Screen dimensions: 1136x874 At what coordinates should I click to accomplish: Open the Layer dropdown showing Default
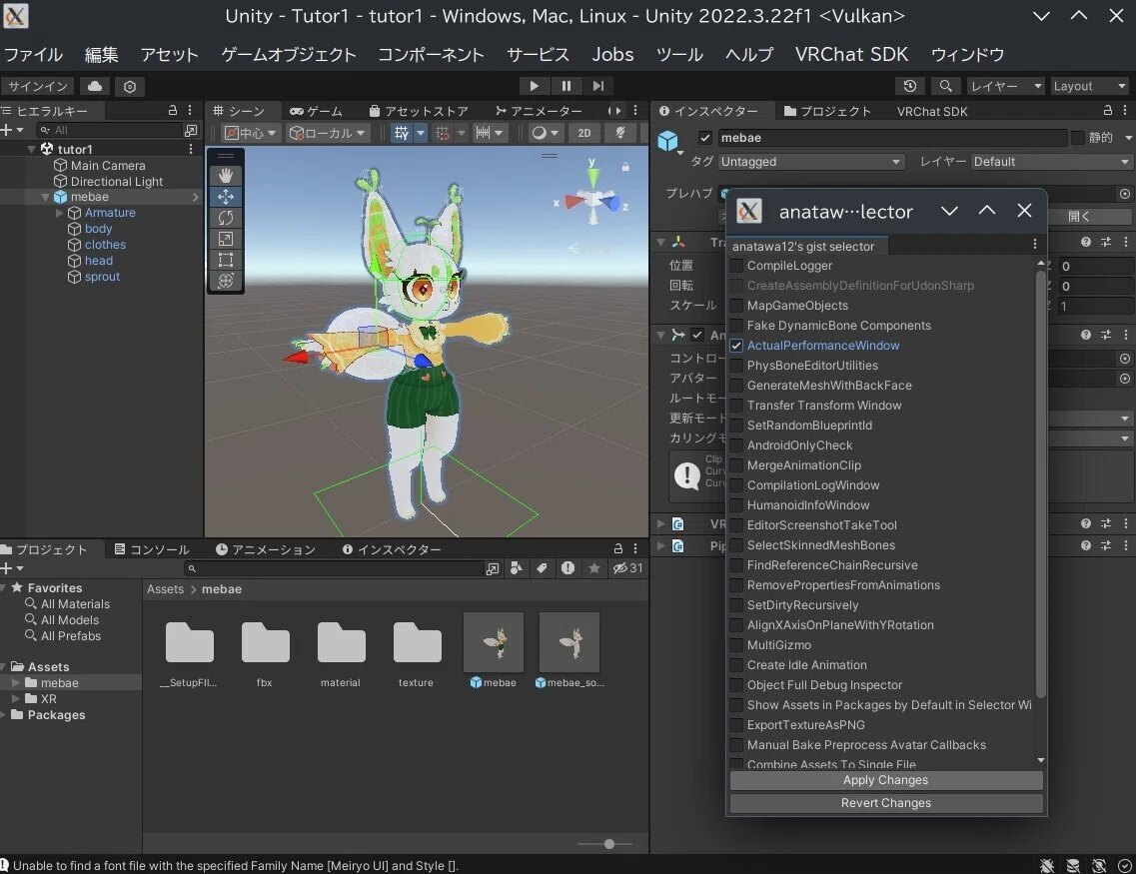(1051, 162)
